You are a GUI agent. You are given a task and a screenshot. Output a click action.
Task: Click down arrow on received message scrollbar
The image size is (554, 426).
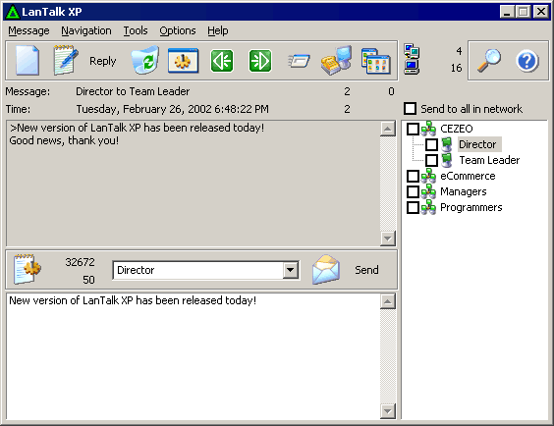tap(388, 239)
